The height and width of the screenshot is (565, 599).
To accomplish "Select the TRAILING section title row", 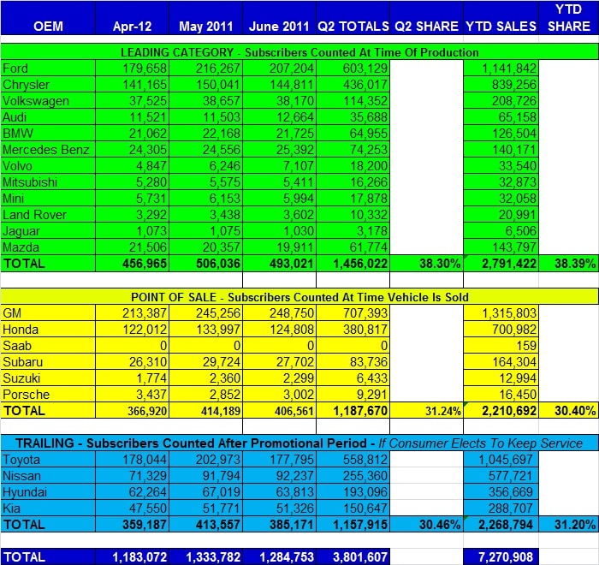I will point(299,443).
